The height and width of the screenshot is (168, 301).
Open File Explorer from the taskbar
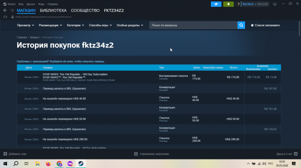click(38, 164)
